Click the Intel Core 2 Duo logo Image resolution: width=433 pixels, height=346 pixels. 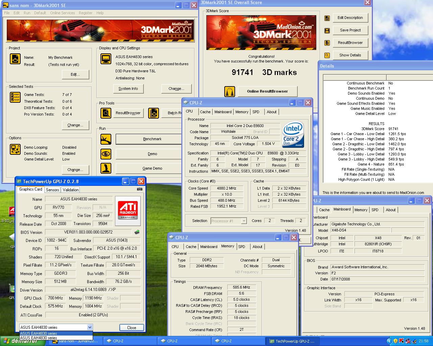(293, 134)
